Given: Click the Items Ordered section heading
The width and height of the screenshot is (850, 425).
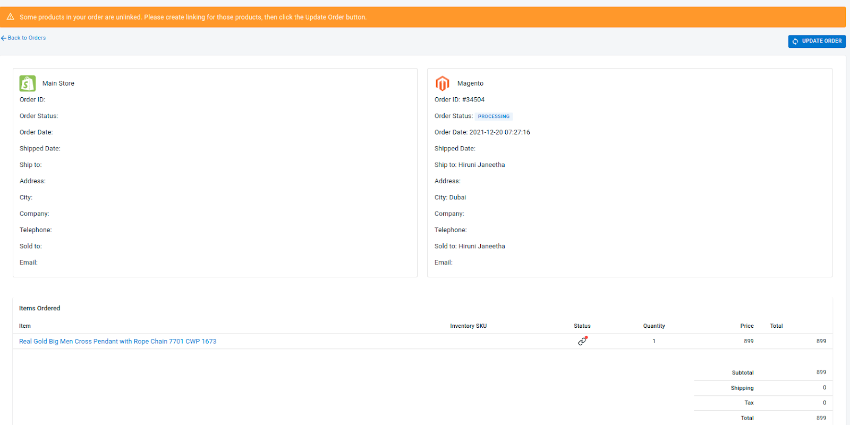Looking at the screenshot, I should click(40, 308).
